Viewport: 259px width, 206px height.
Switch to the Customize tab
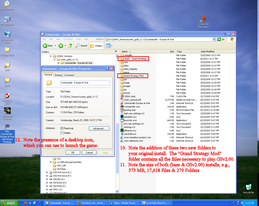pyautogui.click(x=69, y=75)
